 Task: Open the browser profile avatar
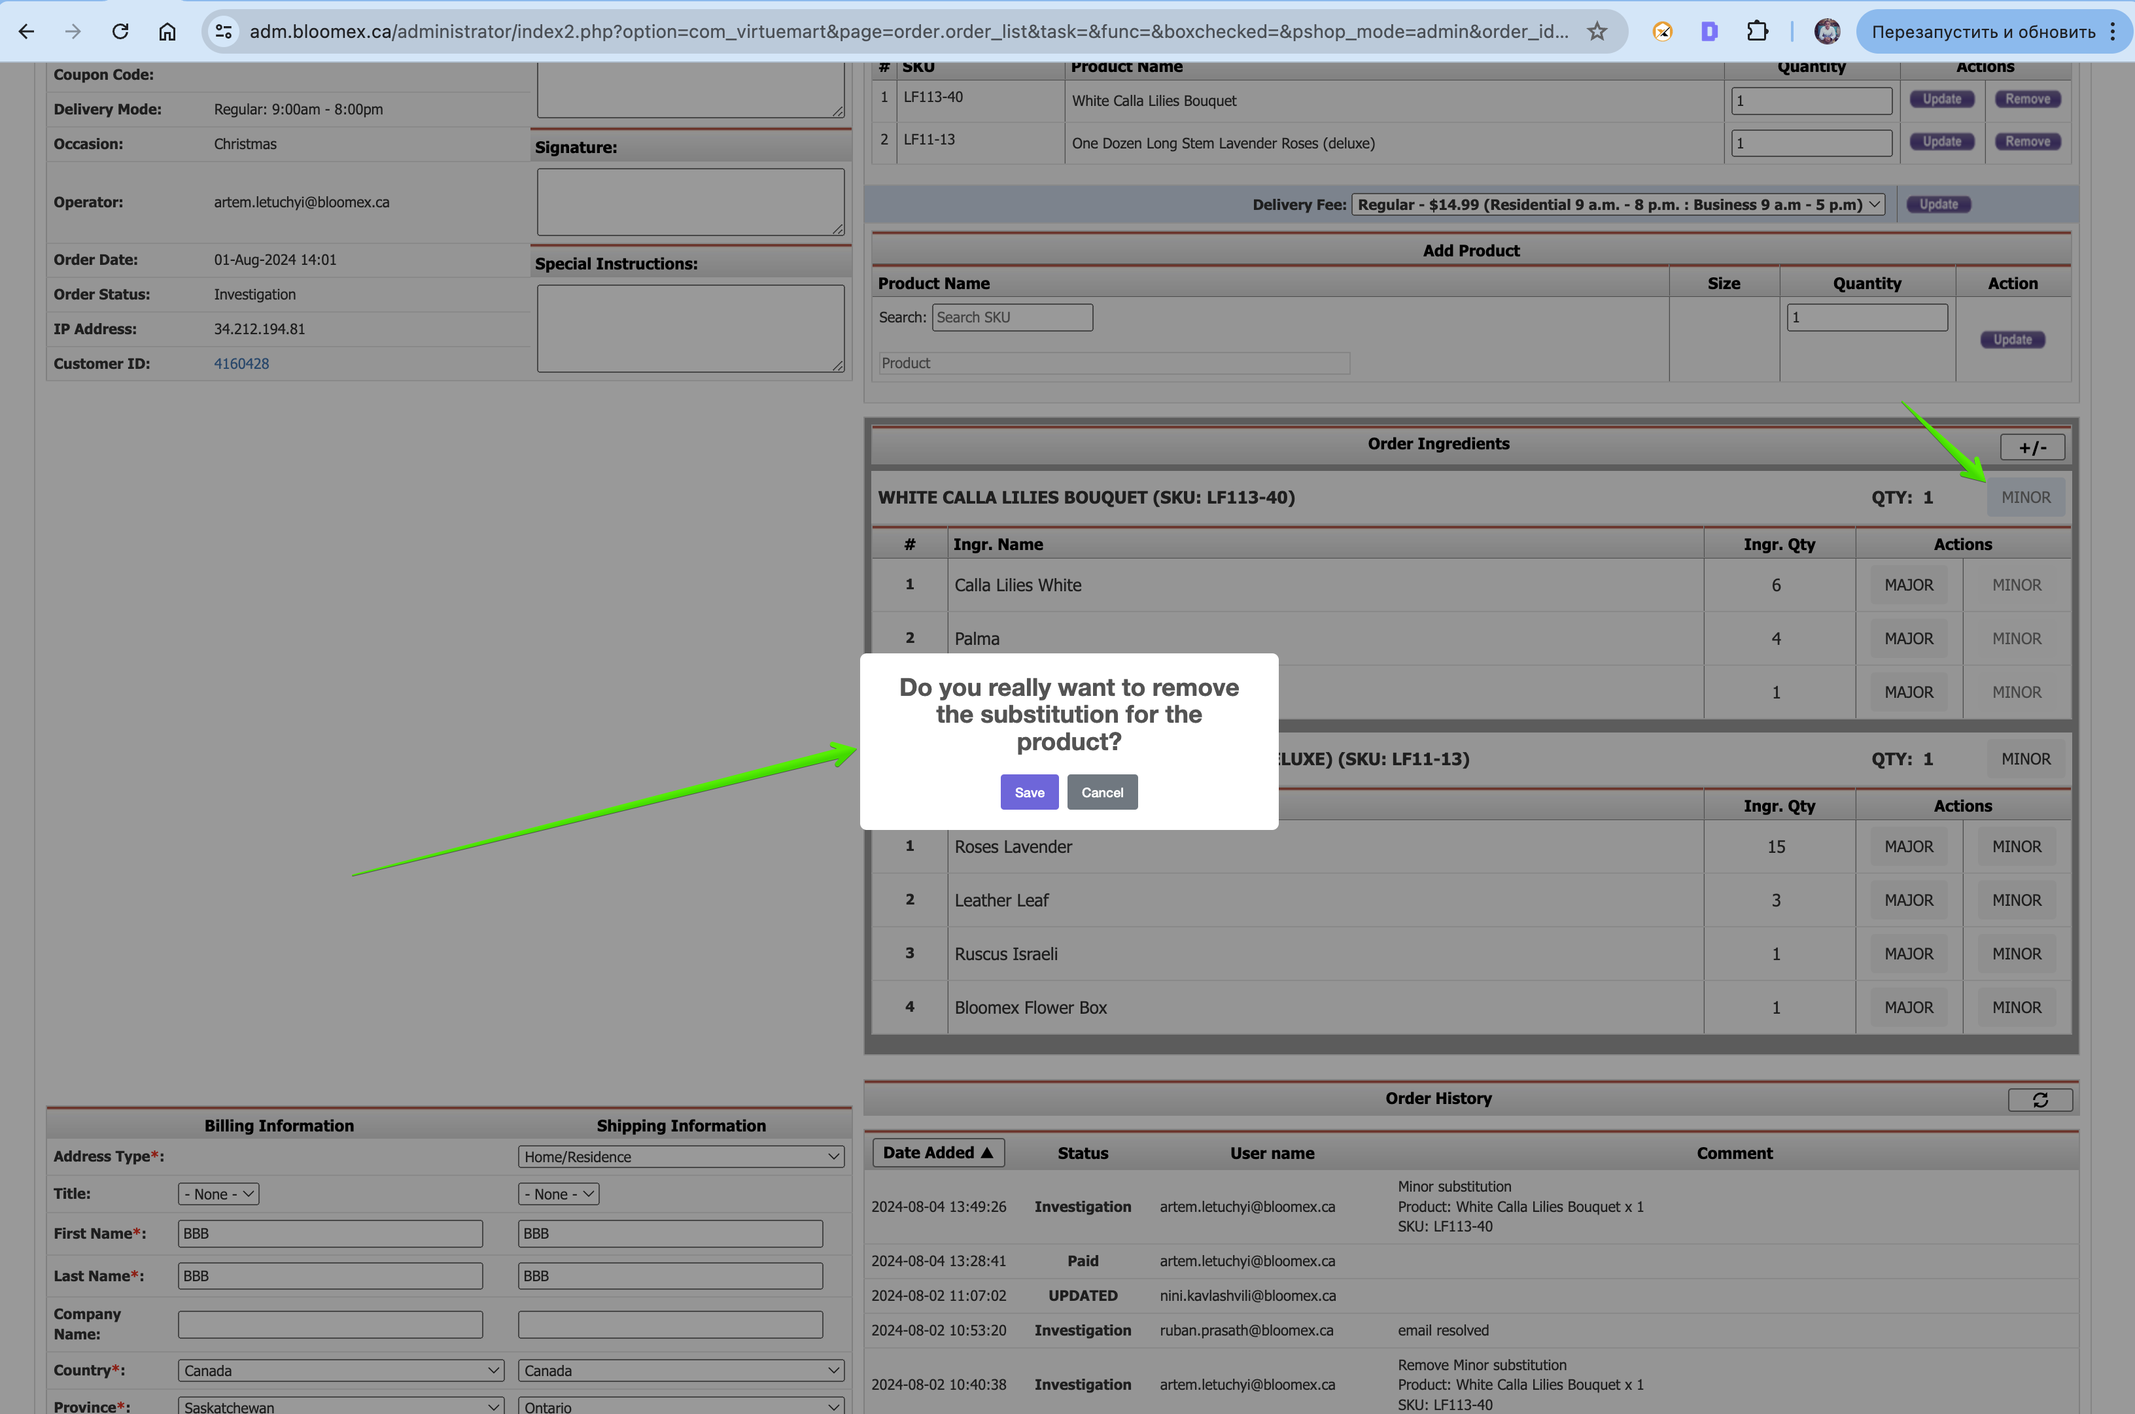[1828, 31]
